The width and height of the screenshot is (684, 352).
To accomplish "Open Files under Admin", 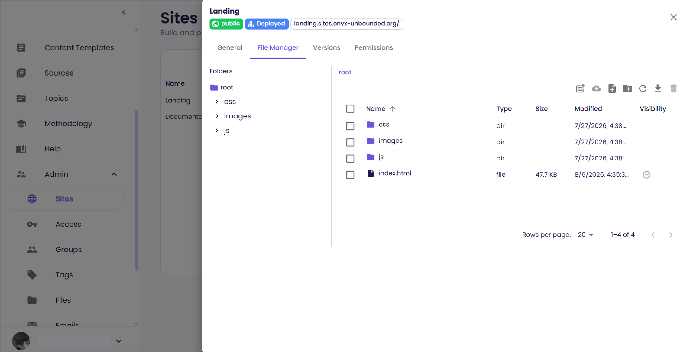I will click(x=63, y=300).
